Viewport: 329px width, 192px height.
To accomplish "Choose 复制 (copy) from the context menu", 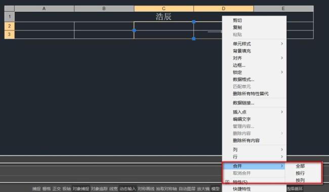I will tap(237, 27).
